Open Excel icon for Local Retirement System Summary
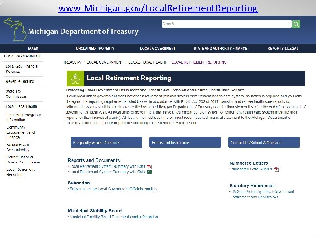 (x=150, y=172)
